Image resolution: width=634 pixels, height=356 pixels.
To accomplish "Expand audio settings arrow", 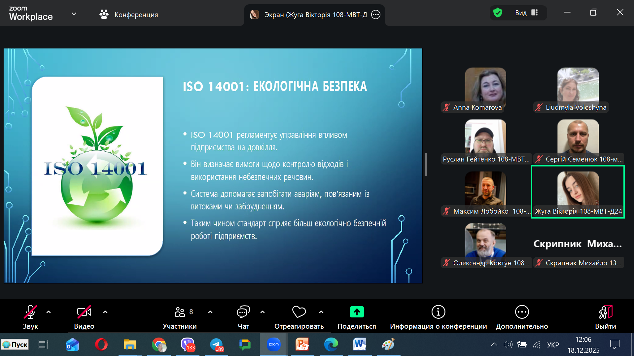I will pyautogui.click(x=49, y=312).
